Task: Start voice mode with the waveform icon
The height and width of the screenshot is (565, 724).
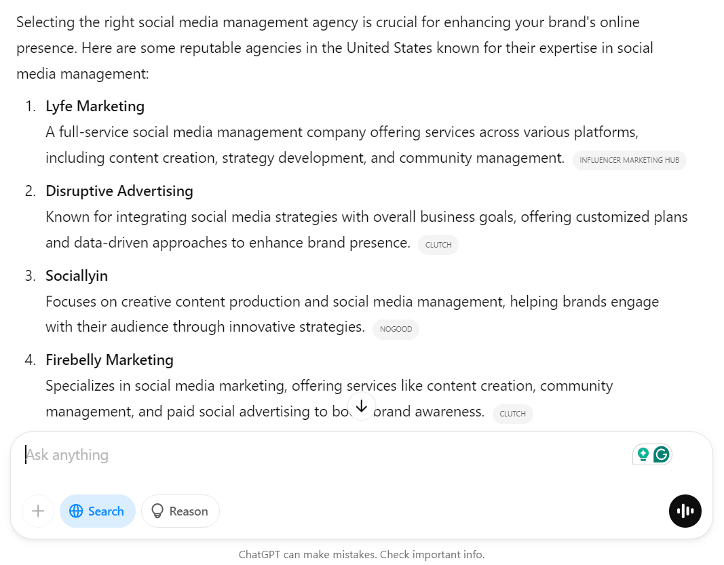Action: [x=685, y=511]
